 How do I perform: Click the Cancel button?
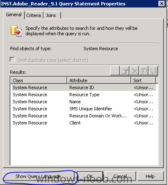(x=120, y=176)
